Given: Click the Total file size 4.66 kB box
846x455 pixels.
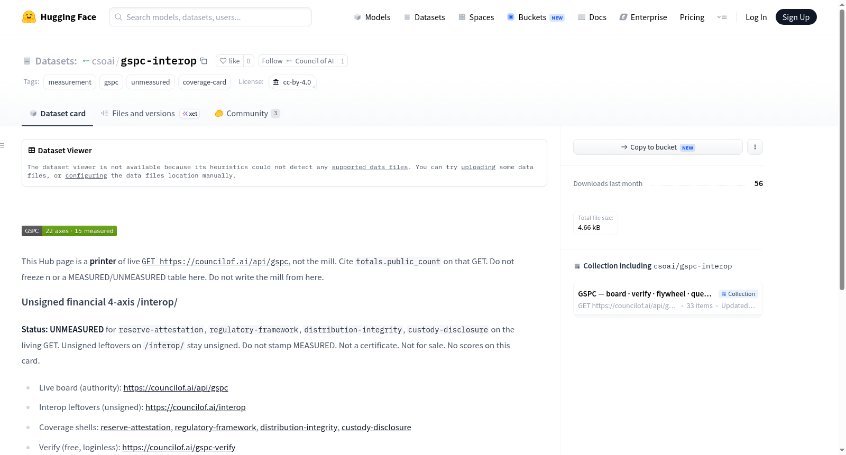Looking at the screenshot, I should point(595,223).
